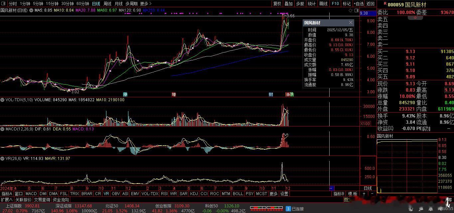Expand the 扩展 panel
Image resolution: width=454 pixels, height=213 pixels.
pyautogui.click(x=7, y=200)
